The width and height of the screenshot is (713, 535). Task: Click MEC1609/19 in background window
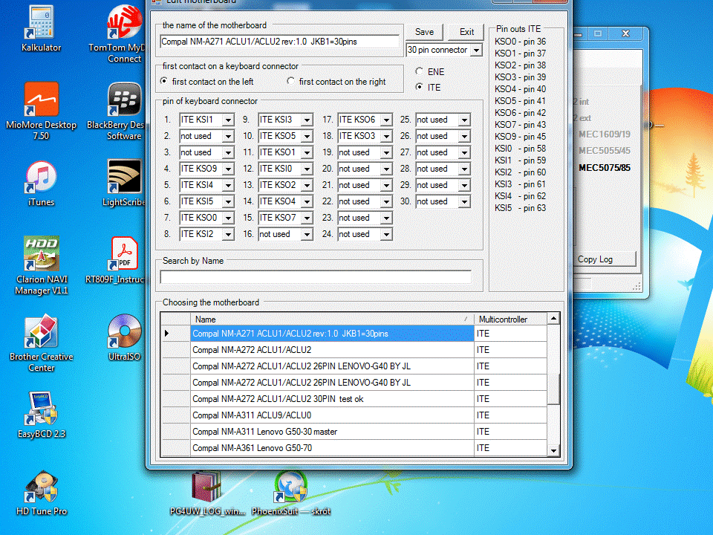[605, 134]
